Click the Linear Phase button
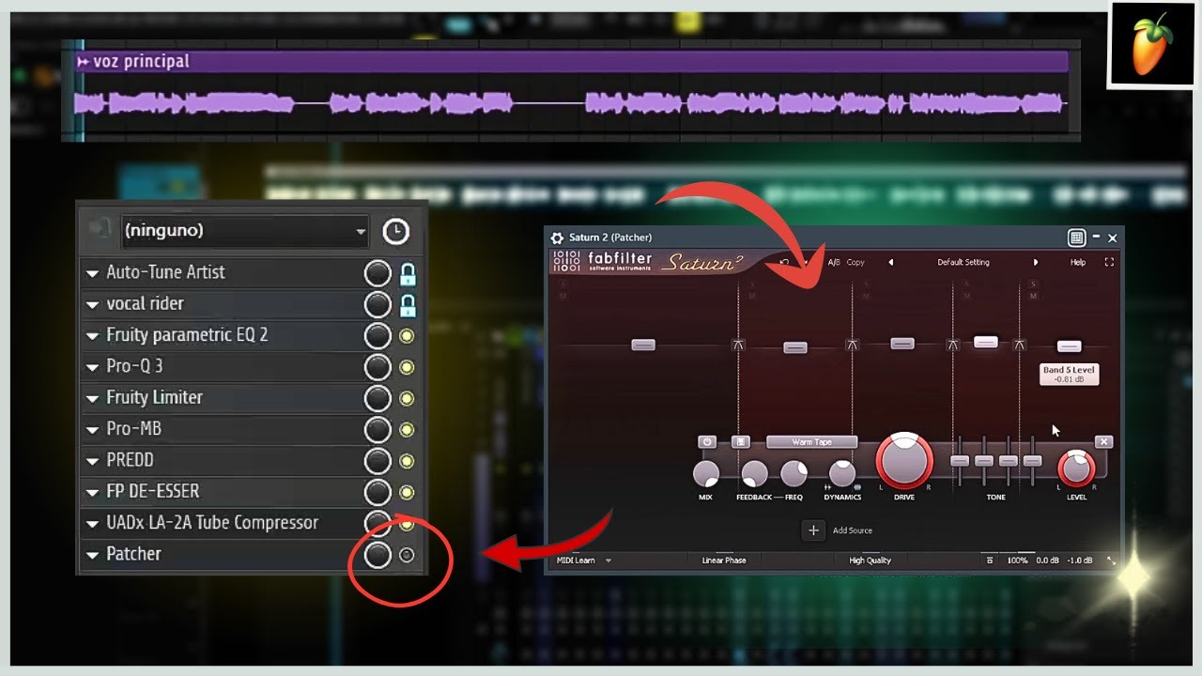The image size is (1202, 676). point(724,561)
